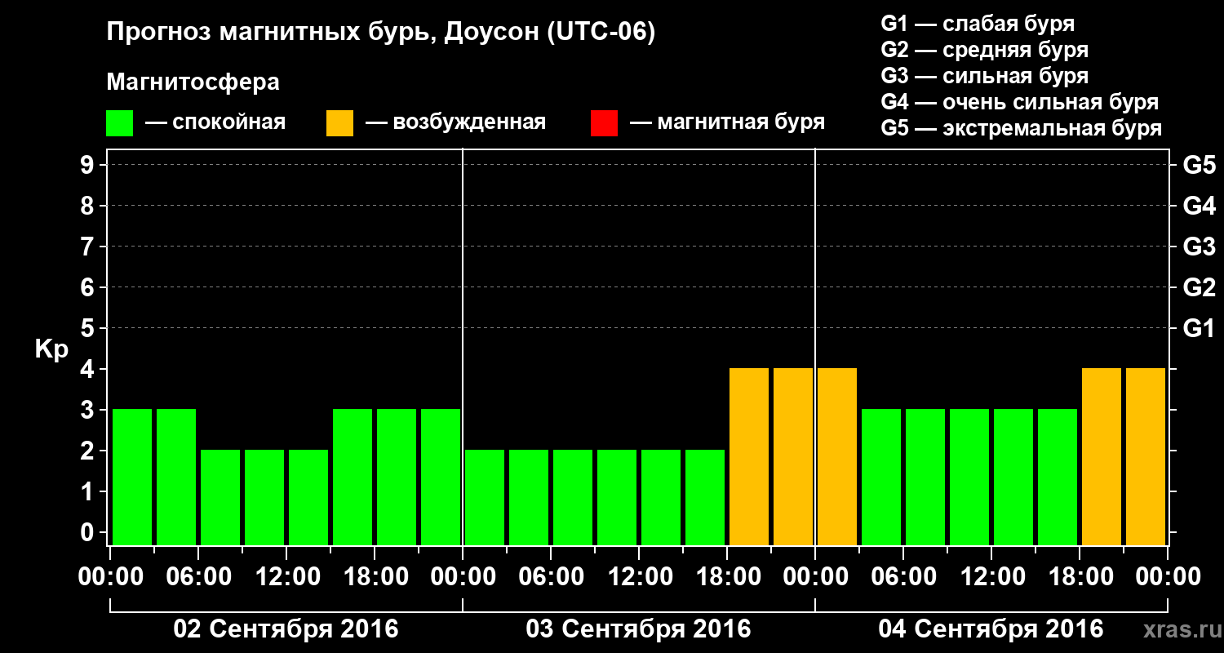
Task: Click the G1 right-axis label
Action: [x=1199, y=329]
